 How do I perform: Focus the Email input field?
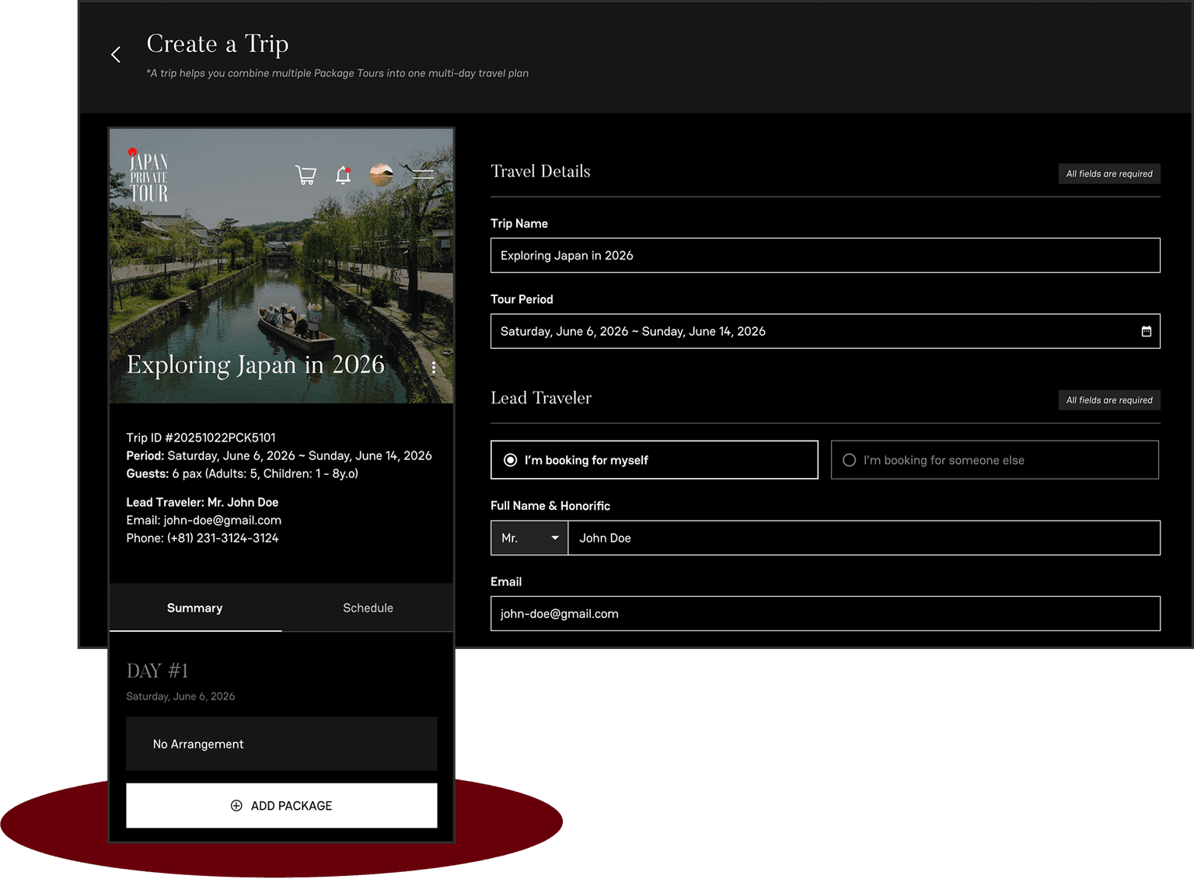(x=825, y=614)
